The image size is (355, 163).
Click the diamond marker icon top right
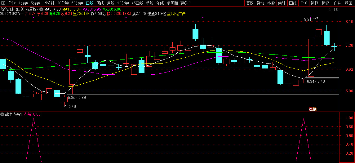click(330, 10)
